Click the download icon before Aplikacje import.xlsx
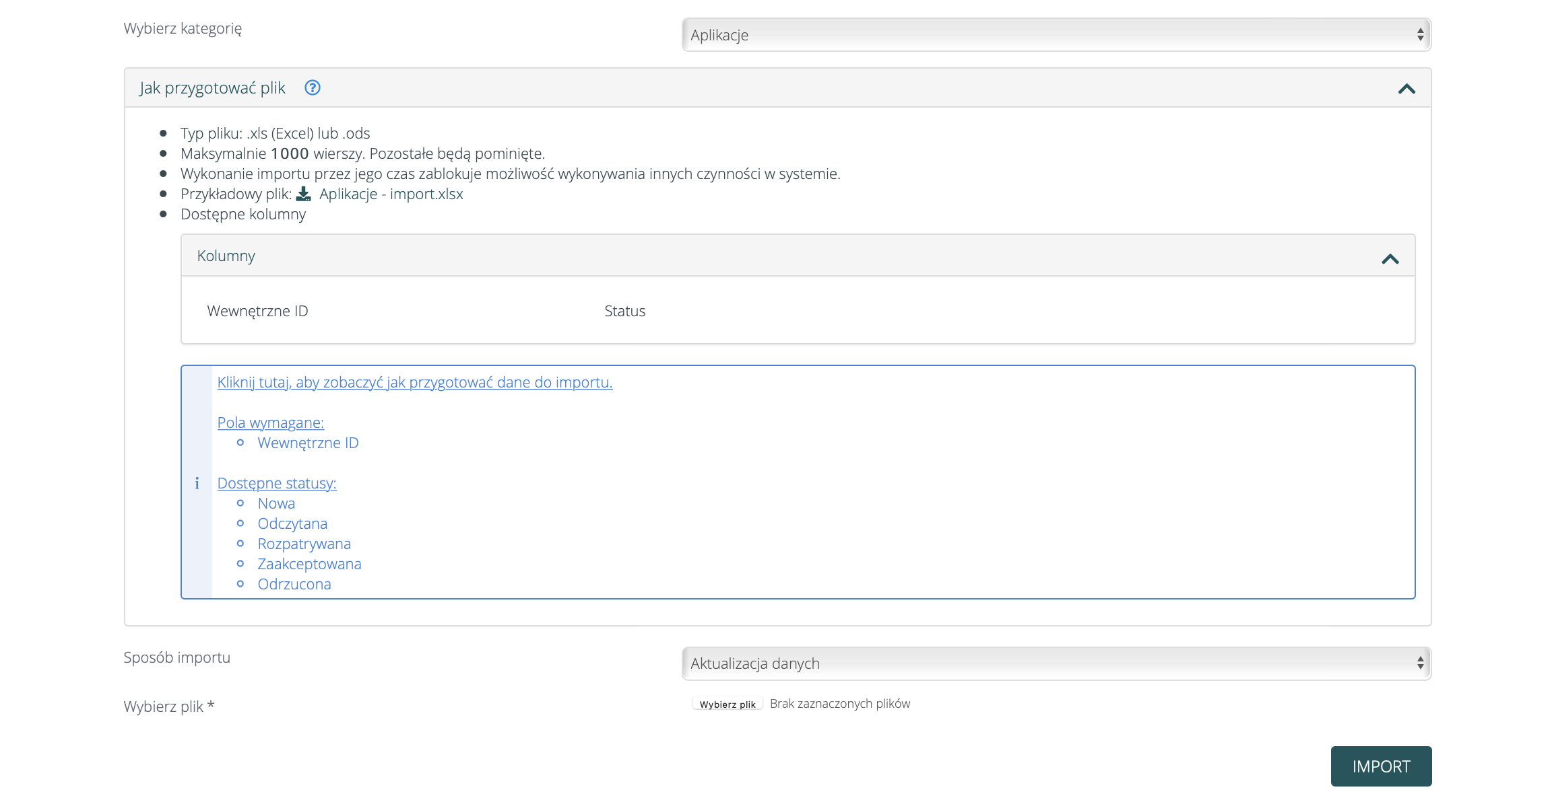This screenshot has height=802, width=1552. (x=304, y=194)
